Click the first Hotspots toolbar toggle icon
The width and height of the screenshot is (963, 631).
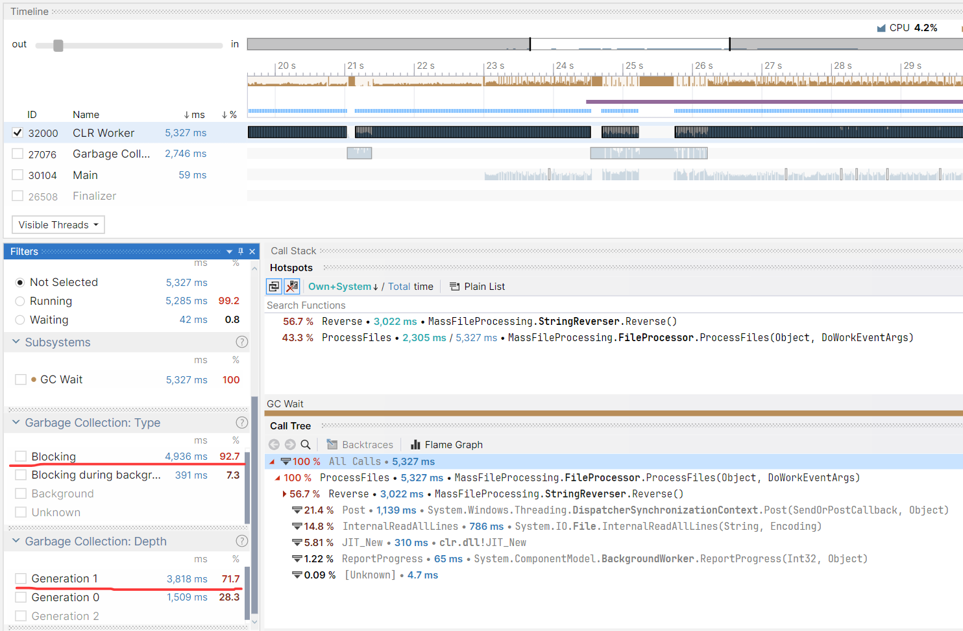coord(274,287)
